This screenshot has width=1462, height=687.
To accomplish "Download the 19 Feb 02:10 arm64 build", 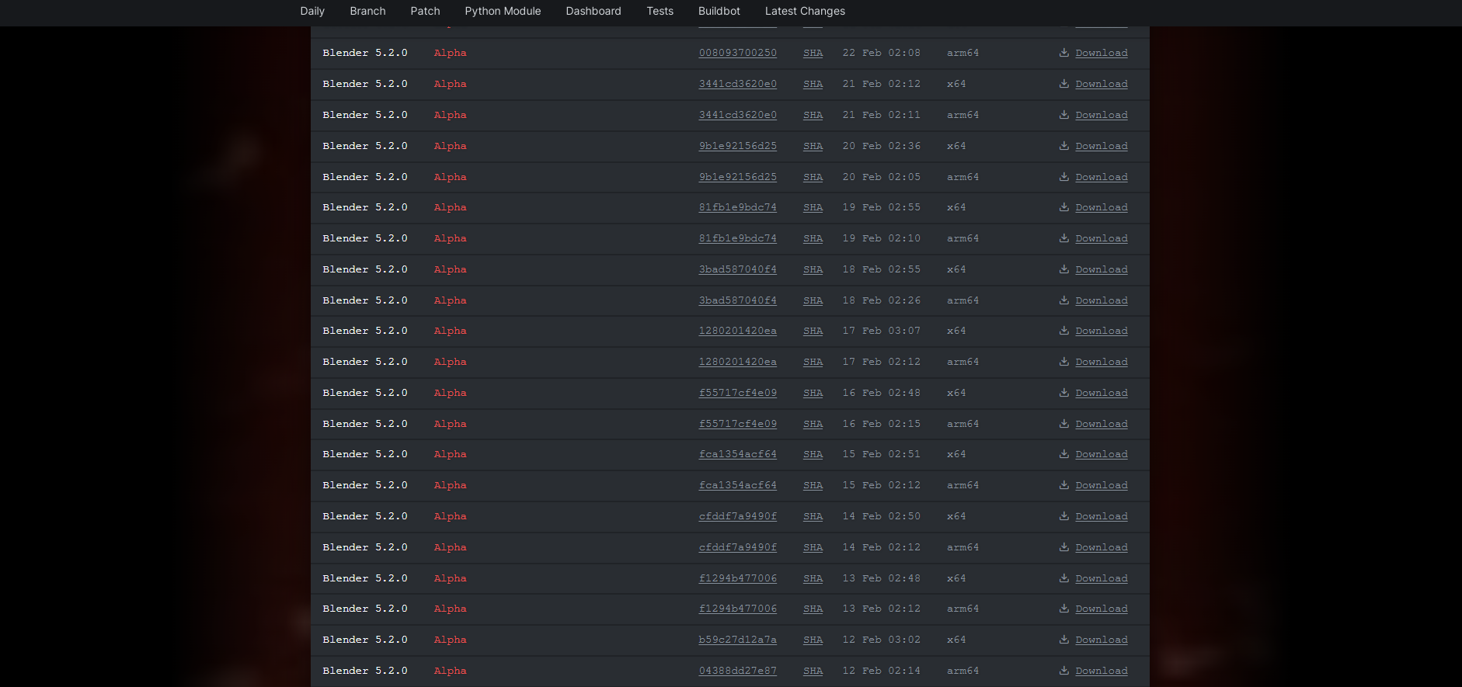I will [x=1102, y=238].
